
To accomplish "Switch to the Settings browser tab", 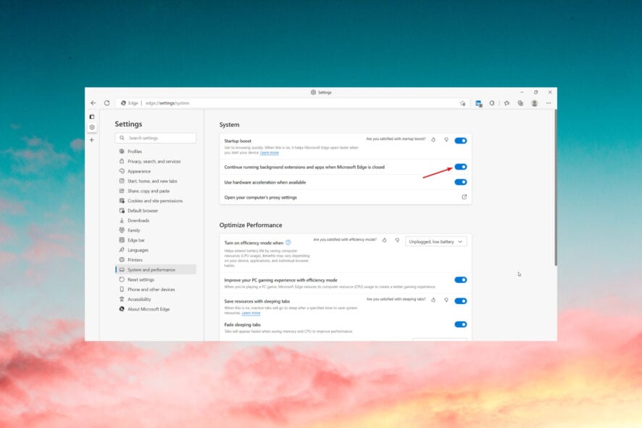I will pyautogui.click(x=321, y=92).
